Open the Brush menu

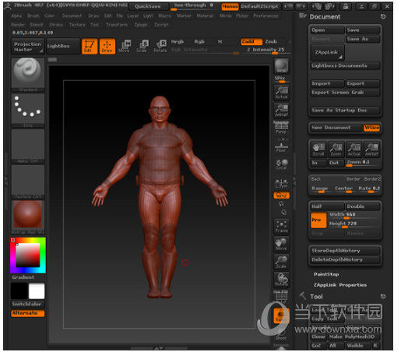[x=33, y=16]
